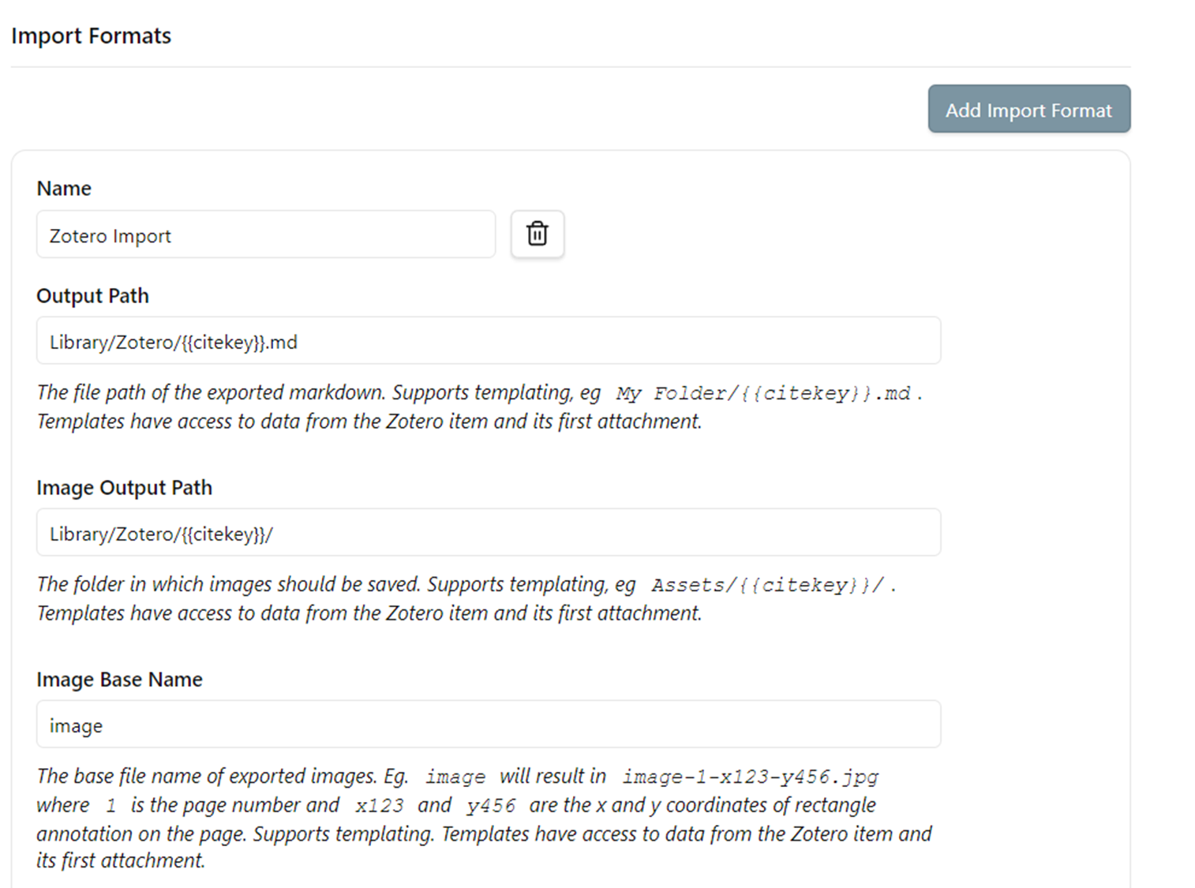Click the standalone 'x123' code snippet
The height and width of the screenshot is (888, 1195).
pyautogui.click(x=379, y=806)
